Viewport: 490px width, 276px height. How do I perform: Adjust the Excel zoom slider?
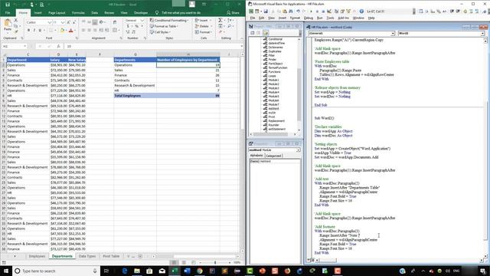click(x=215, y=262)
